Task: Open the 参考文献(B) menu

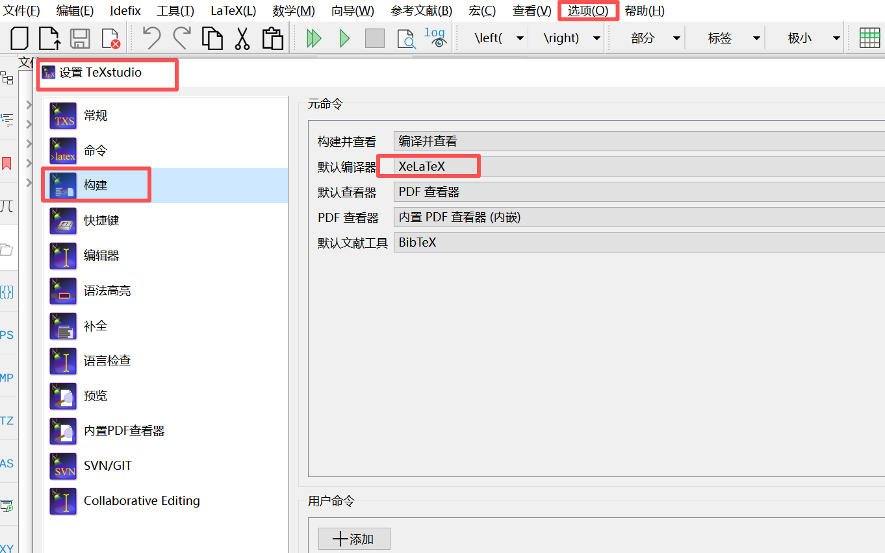Action: [422, 11]
